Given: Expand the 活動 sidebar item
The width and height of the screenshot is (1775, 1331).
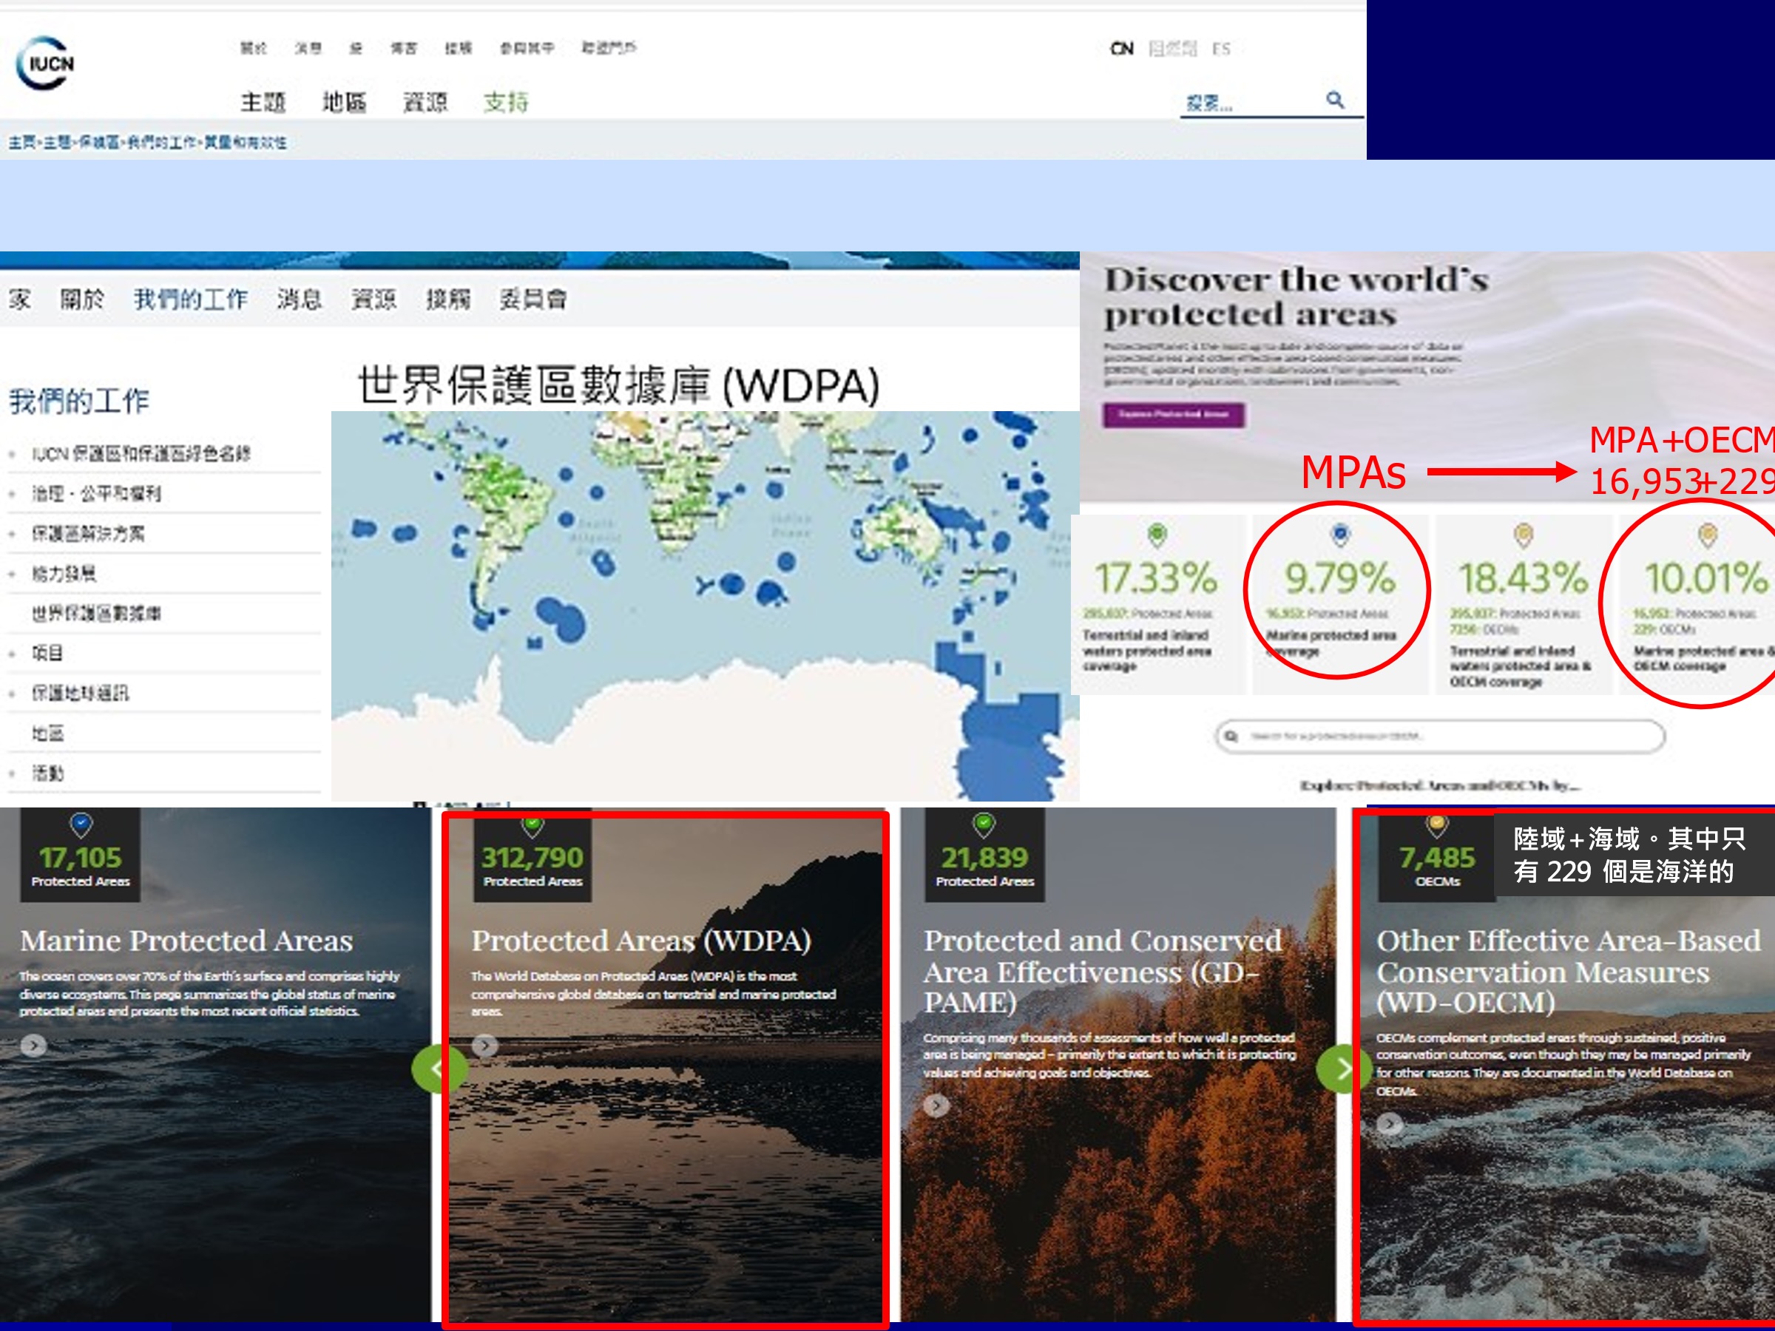Looking at the screenshot, I should pyautogui.click(x=12, y=773).
